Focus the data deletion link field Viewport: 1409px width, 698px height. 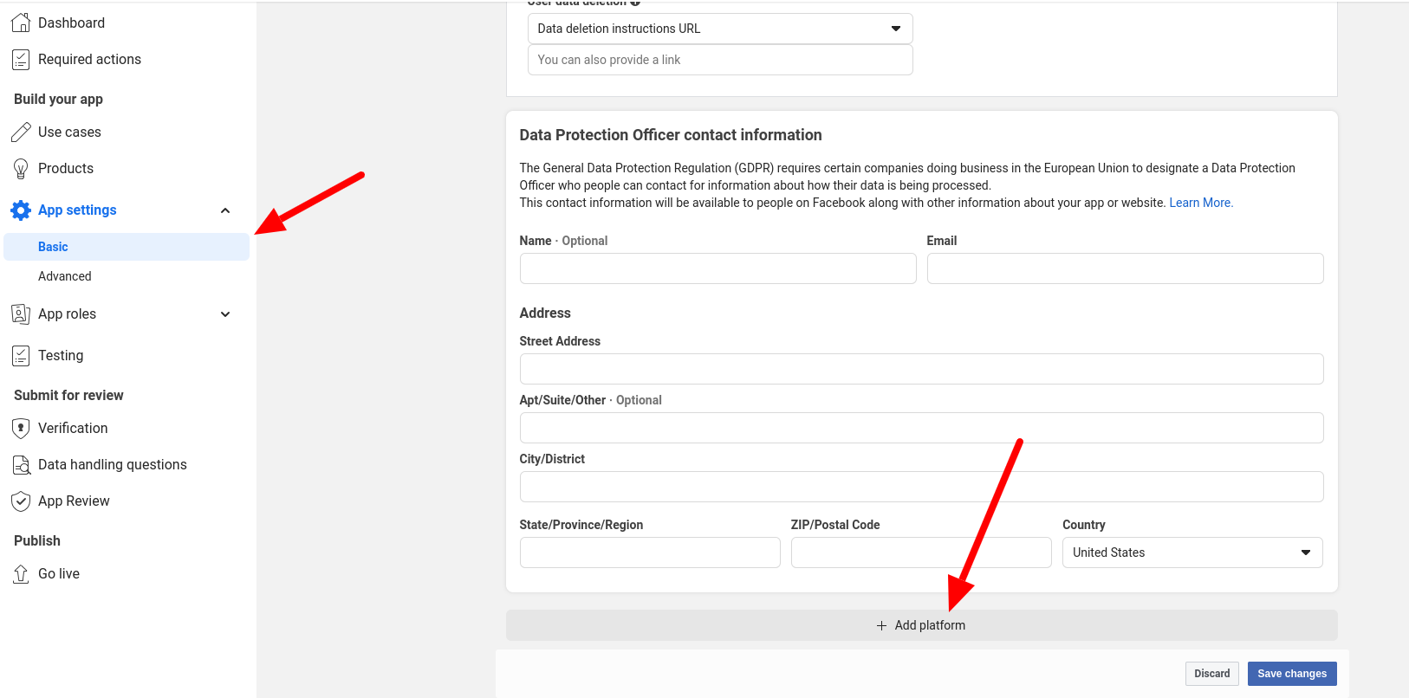(720, 60)
